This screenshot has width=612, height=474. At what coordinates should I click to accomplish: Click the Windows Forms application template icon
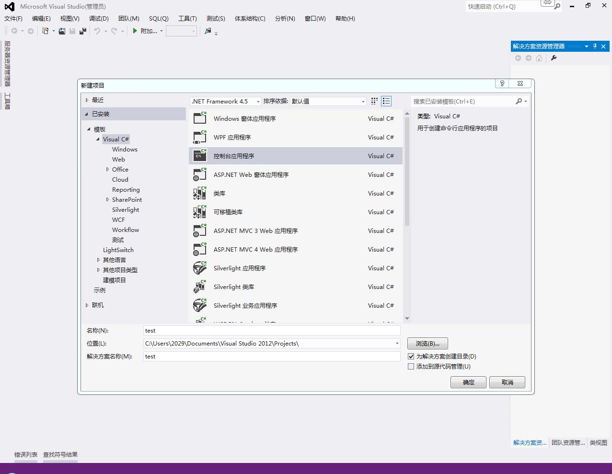199,118
